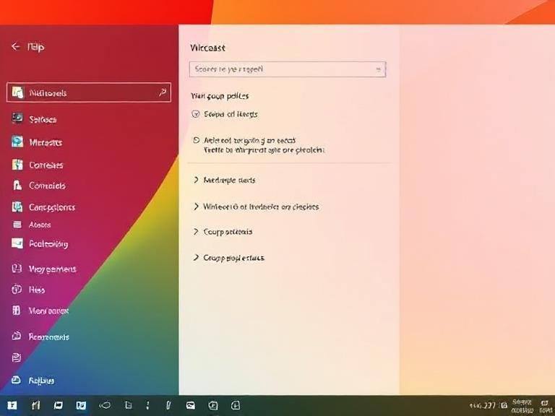
Task: Go back using the arrow beside 'Help'
Action: coord(15,46)
